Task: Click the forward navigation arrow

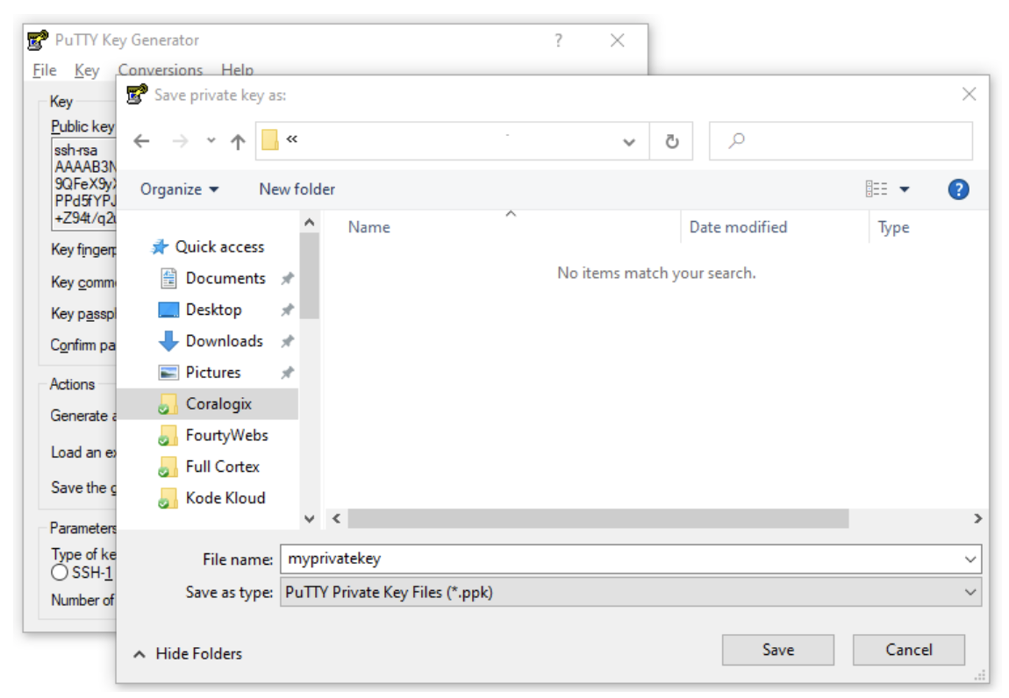Action: [180, 141]
